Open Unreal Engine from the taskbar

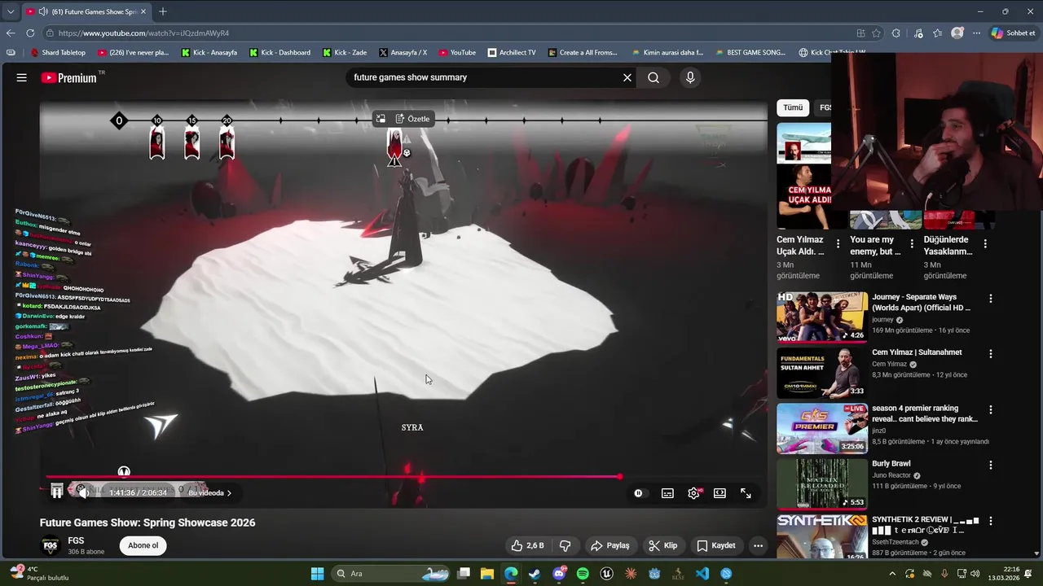606,574
